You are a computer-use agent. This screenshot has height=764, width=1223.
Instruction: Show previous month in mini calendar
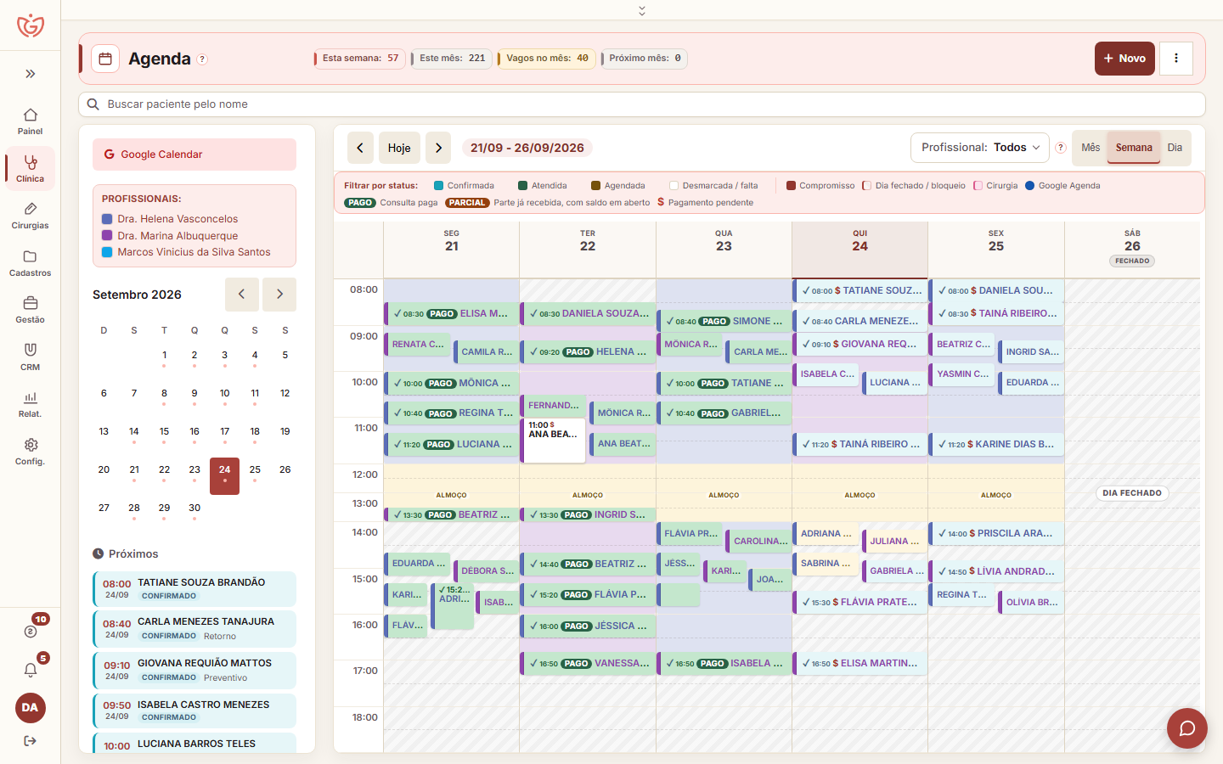(x=242, y=295)
